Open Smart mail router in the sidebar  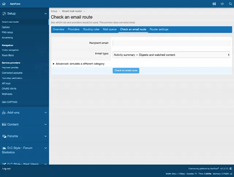(x=10, y=22)
